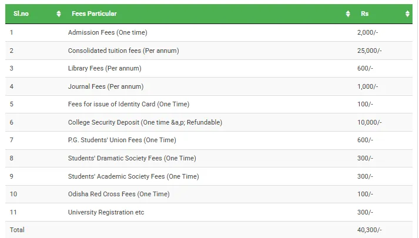This screenshot has height=238, width=419.
Task: Select P.G. Students' Union Fees row
Action: [x=122, y=140]
